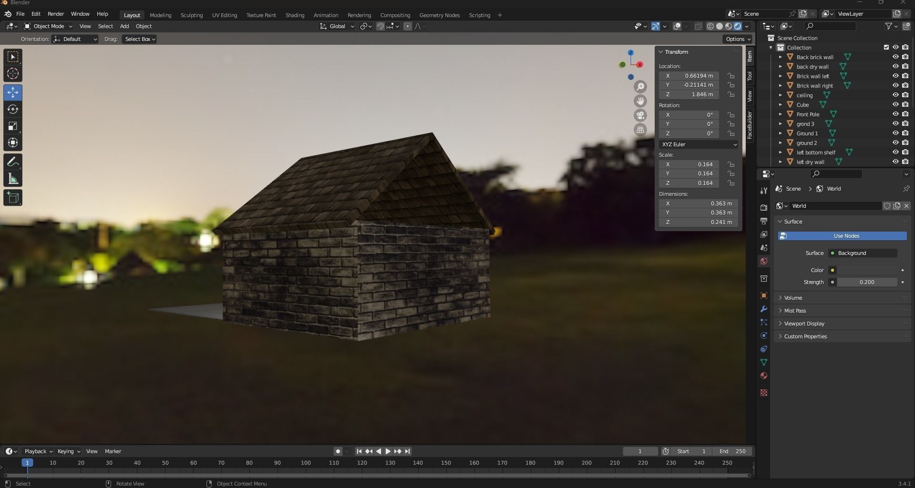Image resolution: width=915 pixels, height=488 pixels.
Task: Toggle visibility of Front Pole
Action: click(895, 114)
